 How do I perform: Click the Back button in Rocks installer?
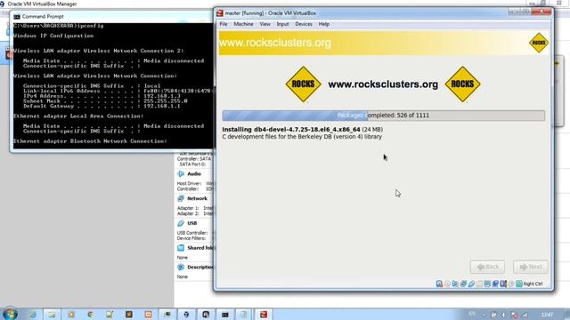tap(487, 267)
